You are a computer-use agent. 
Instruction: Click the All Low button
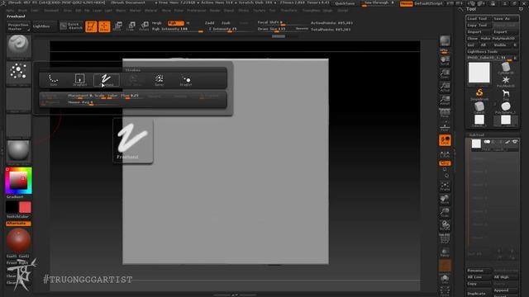click(x=479, y=277)
